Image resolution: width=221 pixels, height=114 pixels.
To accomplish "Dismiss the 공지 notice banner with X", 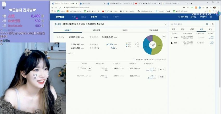I will (165, 24).
